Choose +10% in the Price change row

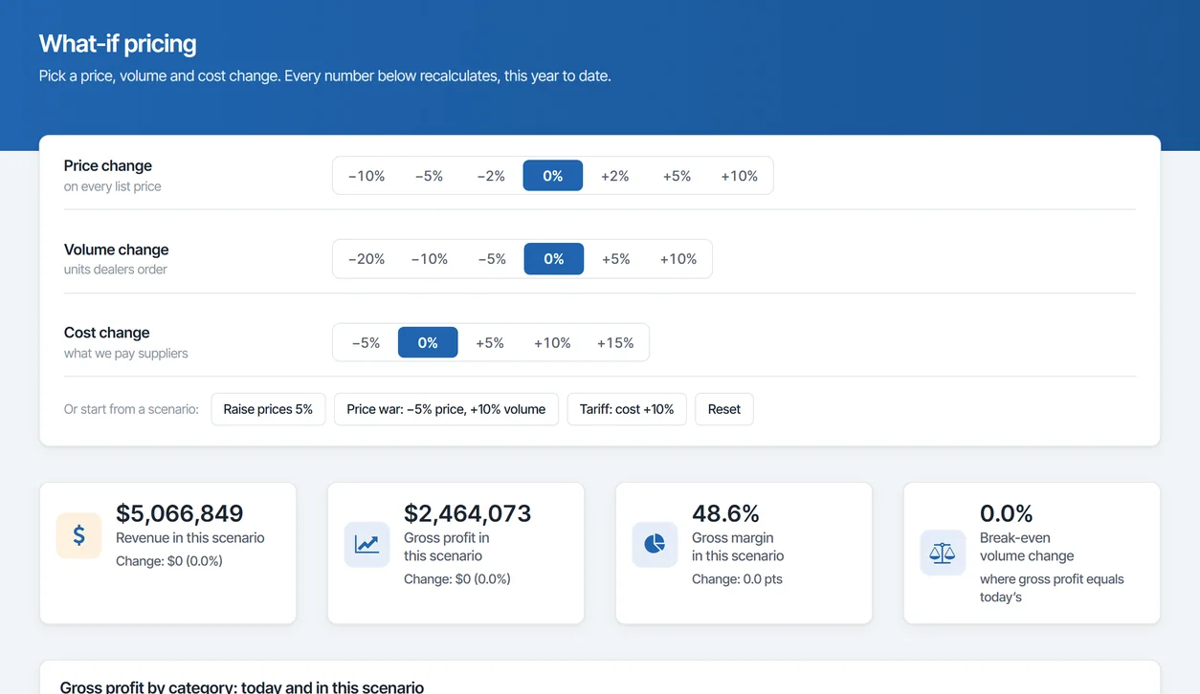pyautogui.click(x=739, y=176)
